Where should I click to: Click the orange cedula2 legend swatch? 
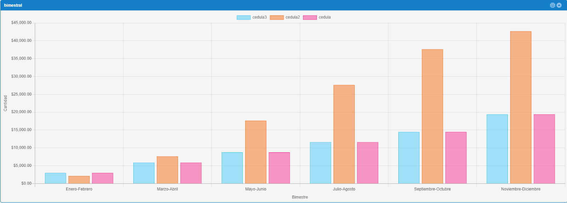click(x=277, y=17)
